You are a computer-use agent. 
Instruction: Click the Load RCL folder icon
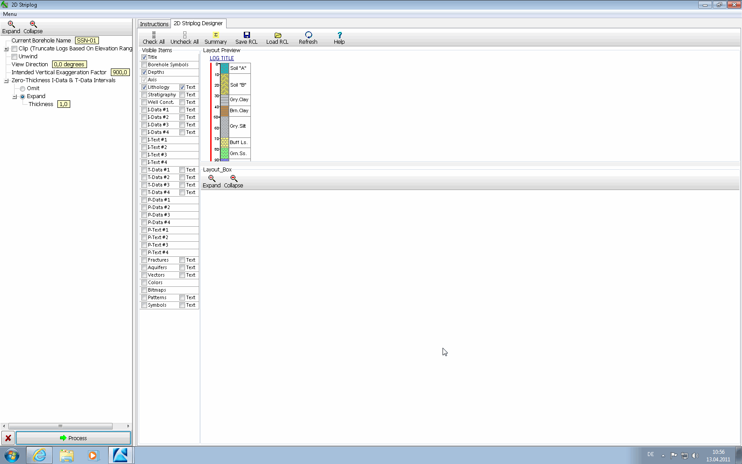tap(278, 35)
